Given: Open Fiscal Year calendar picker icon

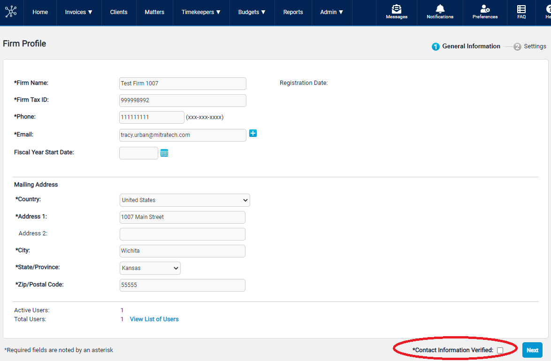Looking at the screenshot, I should click(164, 153).
